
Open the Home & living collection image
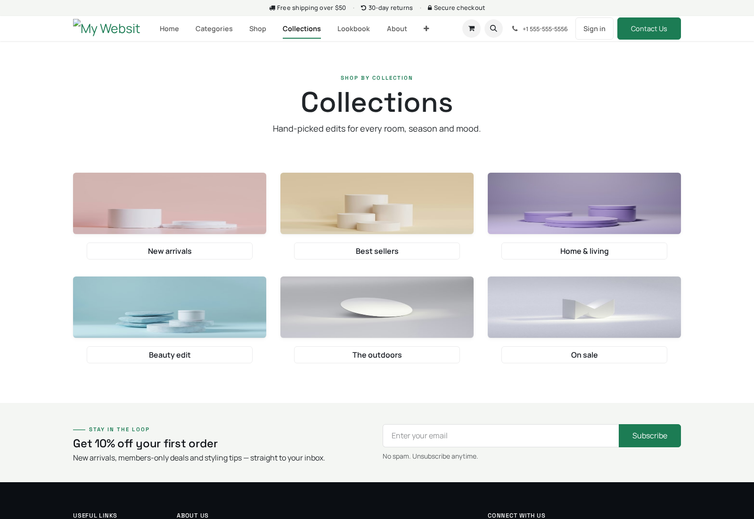(x=584, y=203)
